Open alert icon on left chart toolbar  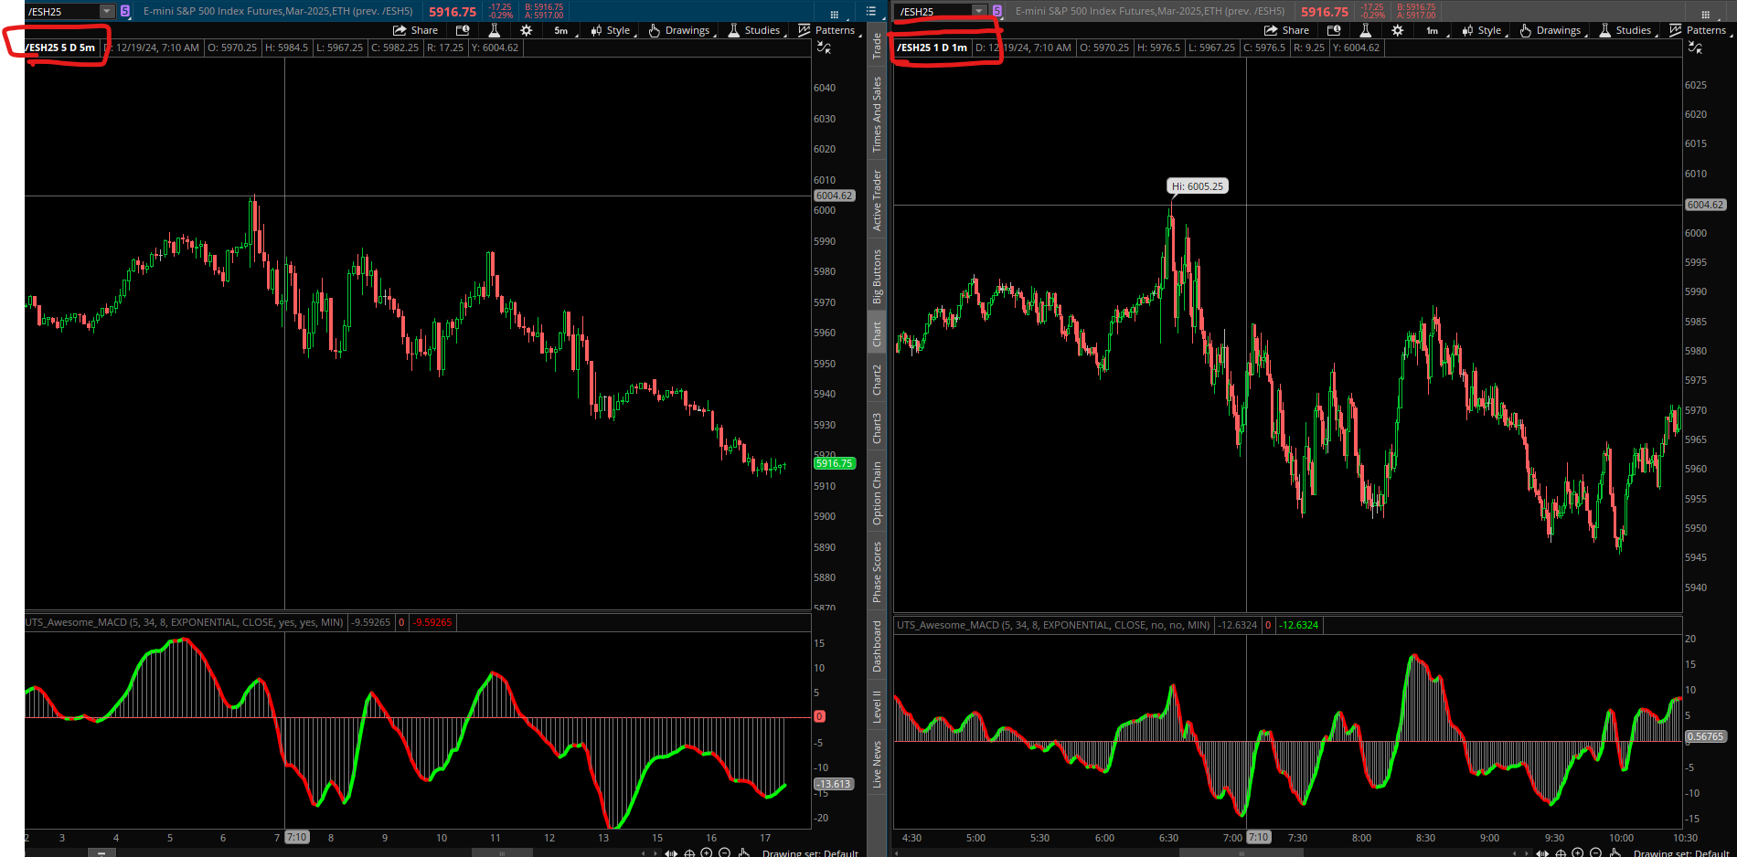[x=463, y=30]
